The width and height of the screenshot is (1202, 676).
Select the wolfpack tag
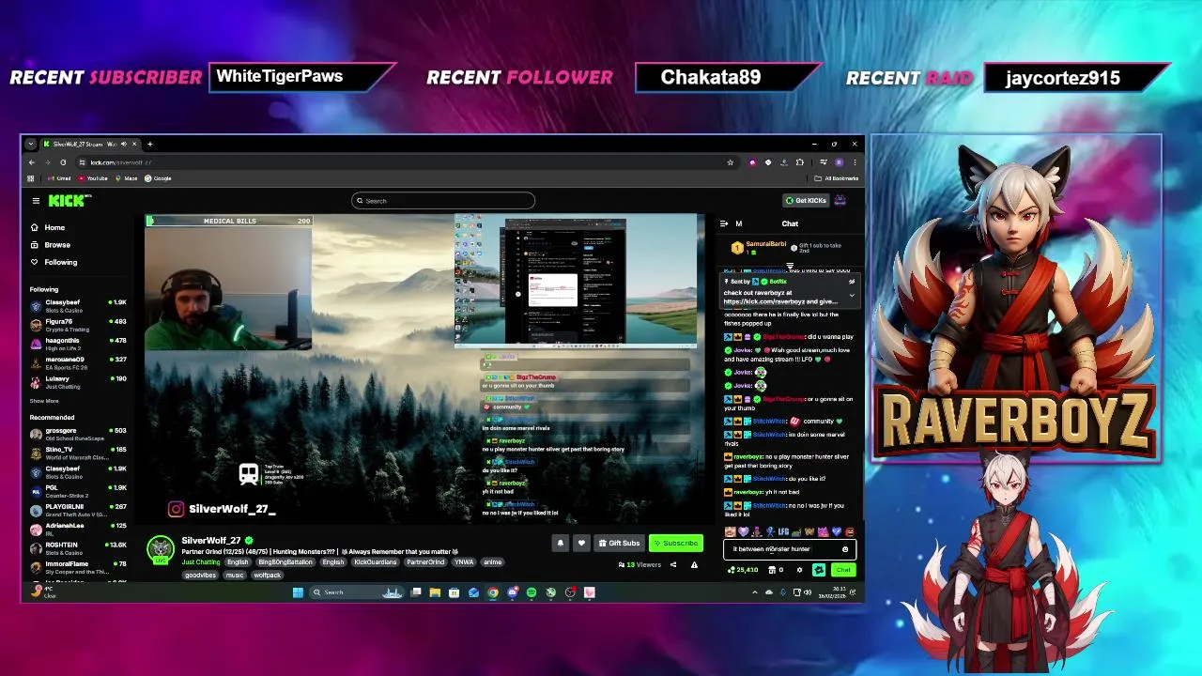point(267,575)
